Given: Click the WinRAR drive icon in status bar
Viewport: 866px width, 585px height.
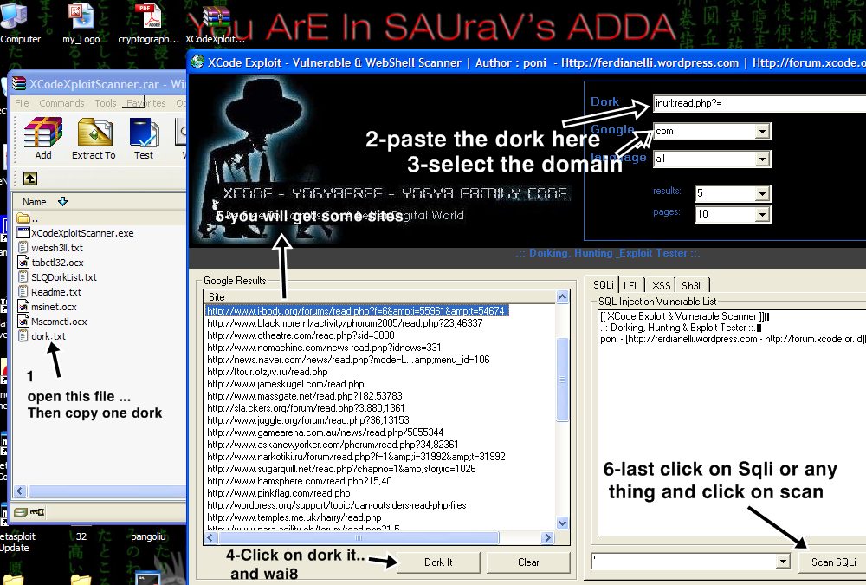Looking at the screenshot, I should (x=21, y=512).
